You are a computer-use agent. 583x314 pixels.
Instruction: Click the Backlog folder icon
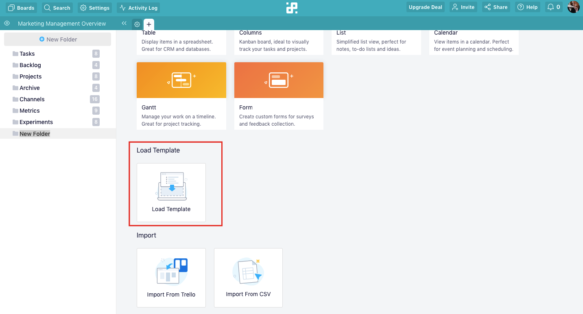pyautogui.click(x=15, y=65)
